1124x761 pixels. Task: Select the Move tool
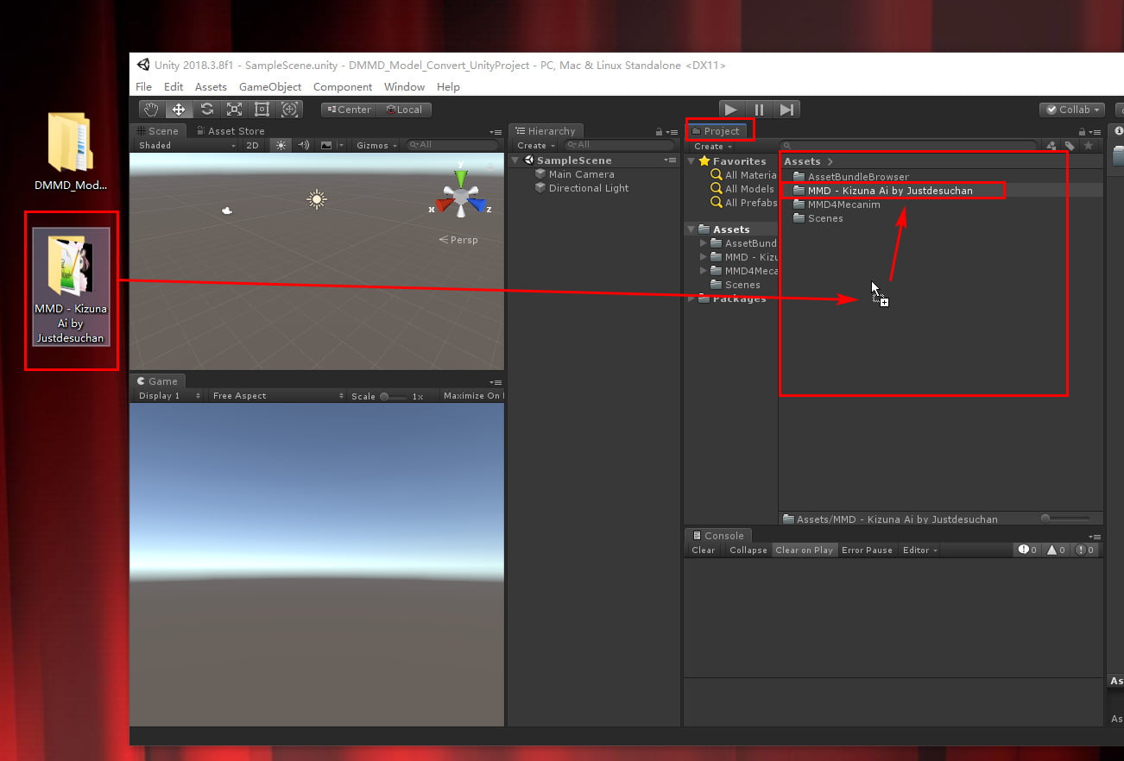[179, 109]
